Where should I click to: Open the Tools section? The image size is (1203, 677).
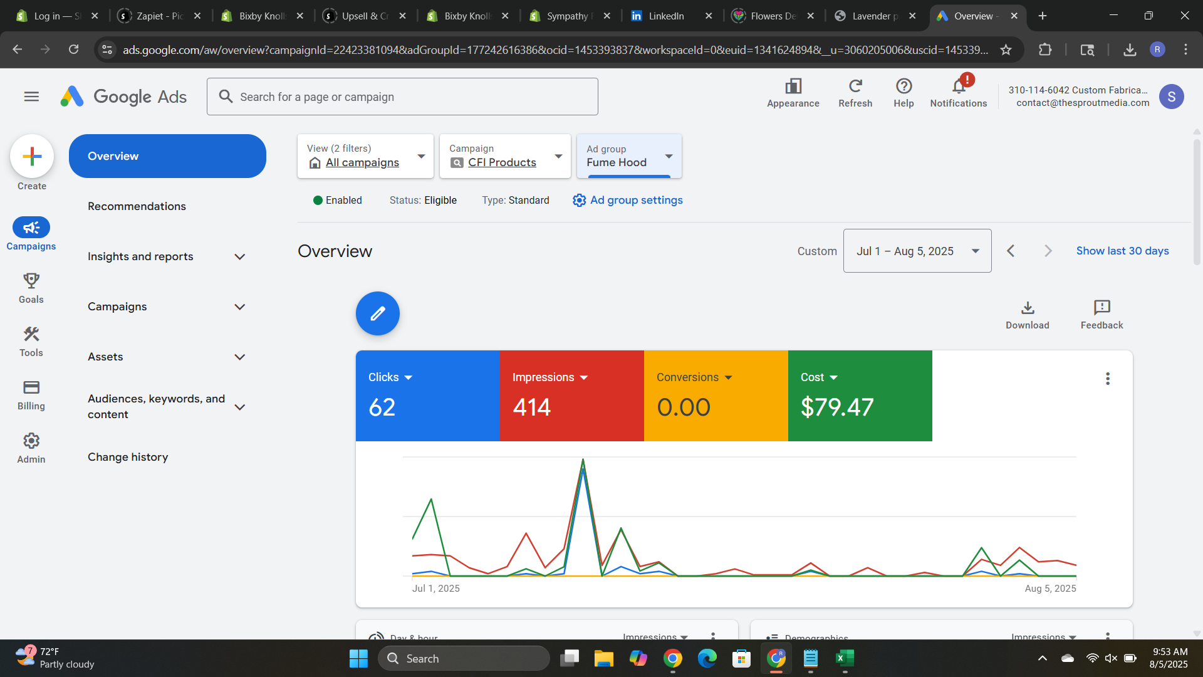click(31, 341)
